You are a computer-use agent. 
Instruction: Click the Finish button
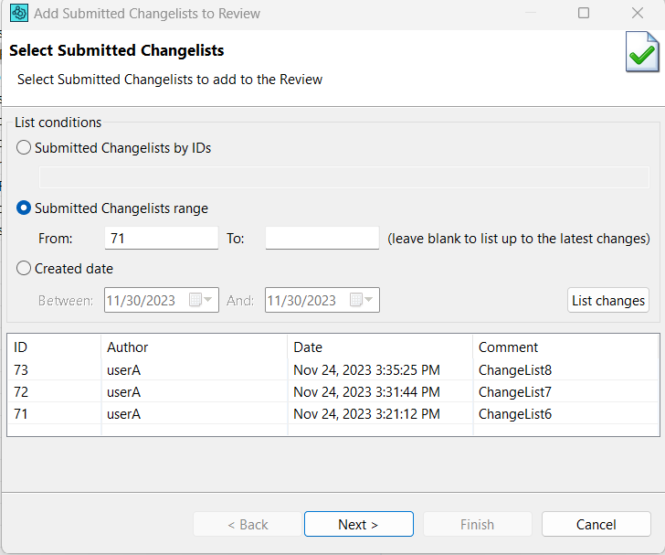[477, 524]
